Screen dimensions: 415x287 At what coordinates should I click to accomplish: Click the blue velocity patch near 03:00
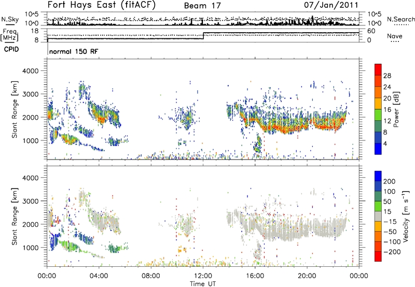pyautogui.click(x=84, y=237)
